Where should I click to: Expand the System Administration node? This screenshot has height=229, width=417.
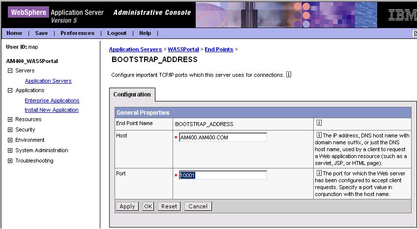pyautogui.click(x=10, y=150)
